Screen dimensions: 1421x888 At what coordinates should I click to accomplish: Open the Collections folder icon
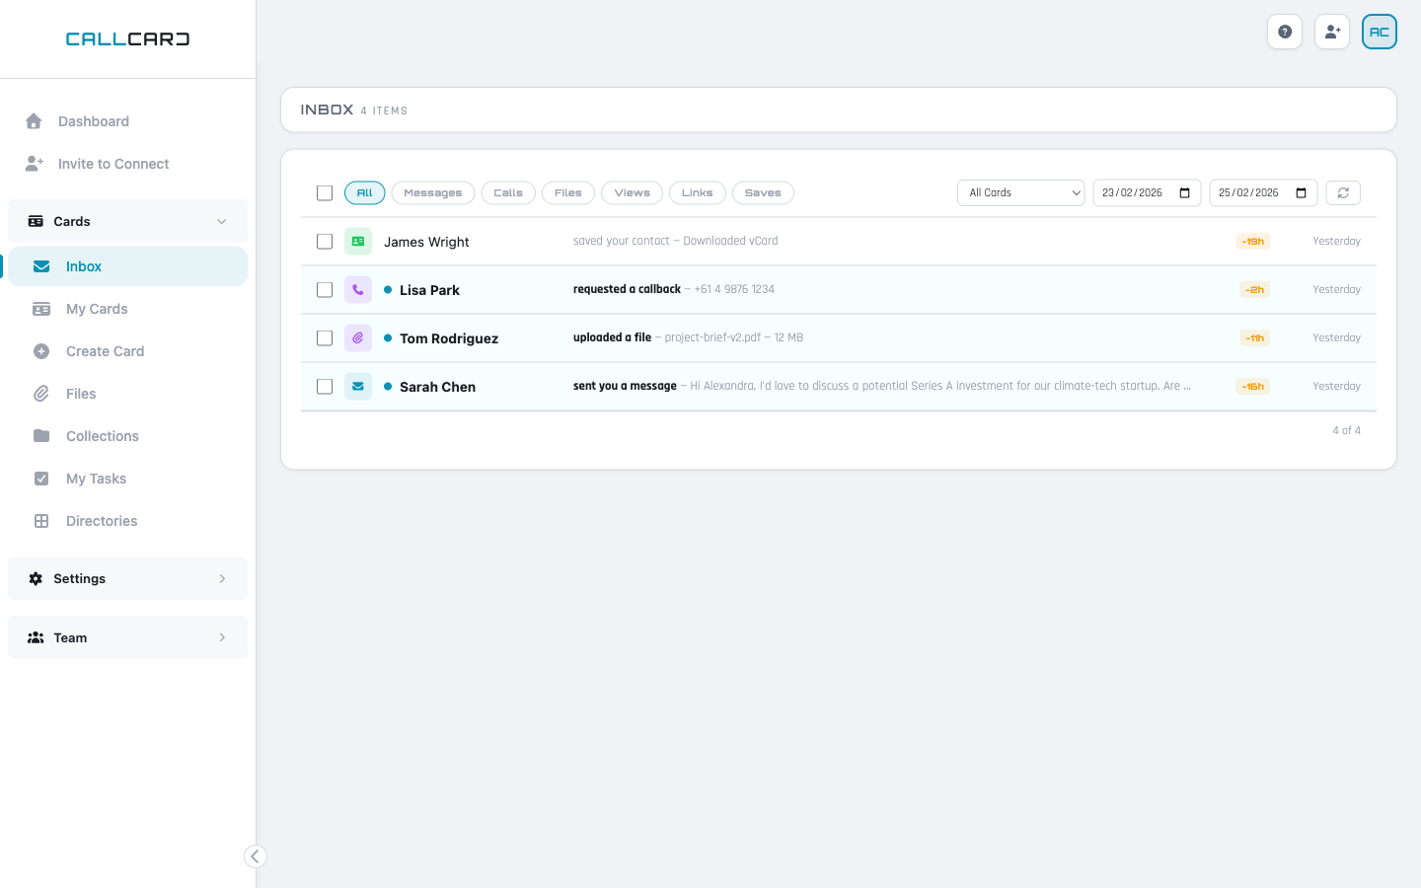(41, 436)
